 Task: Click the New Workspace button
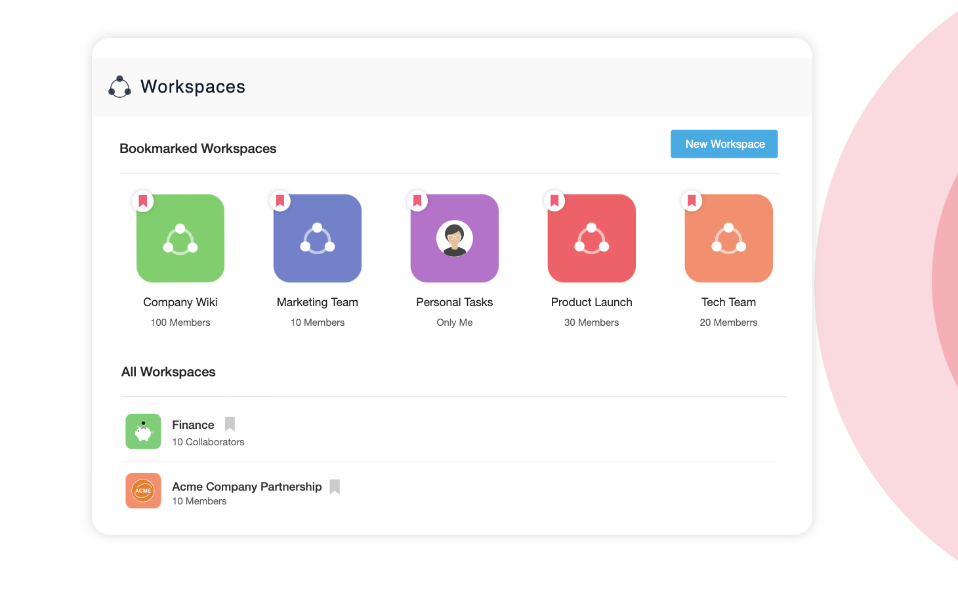click(x=724, y=144)
